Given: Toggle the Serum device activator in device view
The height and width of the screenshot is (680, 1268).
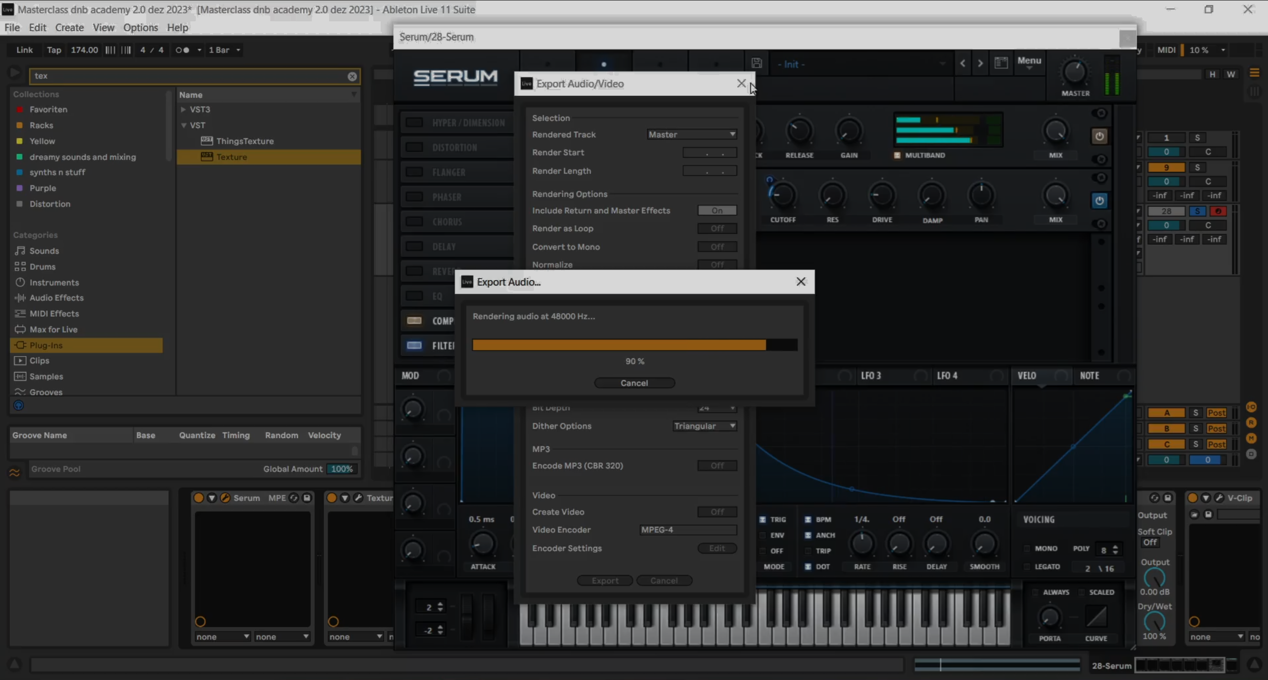Looking at the screenshot, I should (198, 498).
